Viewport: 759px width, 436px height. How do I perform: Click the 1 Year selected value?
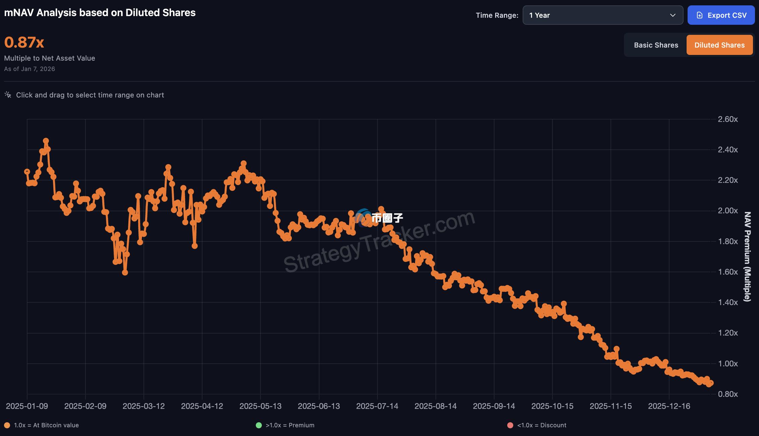point(539,15)
